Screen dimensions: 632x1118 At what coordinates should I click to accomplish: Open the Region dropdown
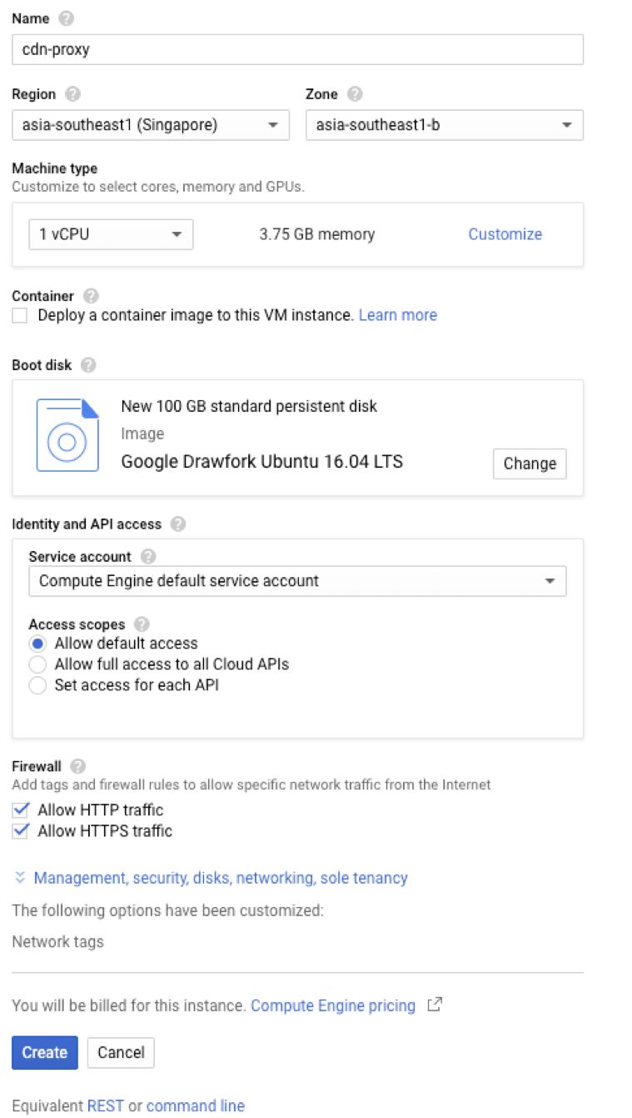pyautogui.click(x=151, y=125)
